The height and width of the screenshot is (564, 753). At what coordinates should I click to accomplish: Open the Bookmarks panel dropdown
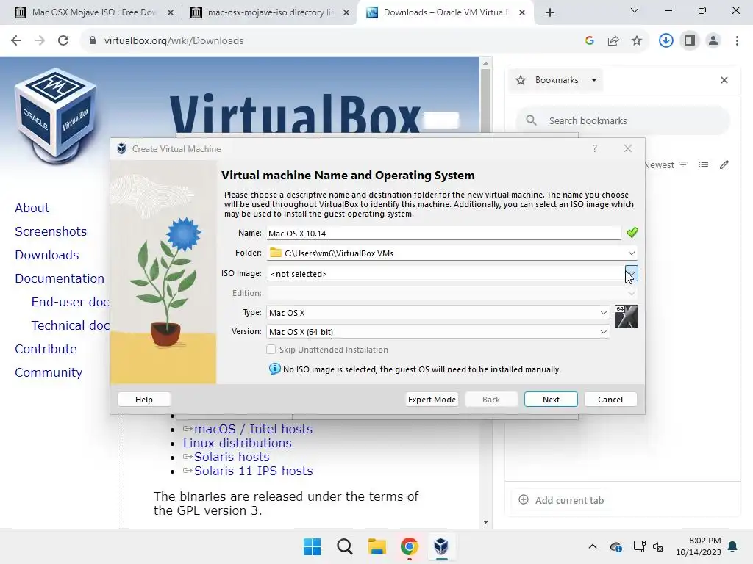(x=594, y=80)
